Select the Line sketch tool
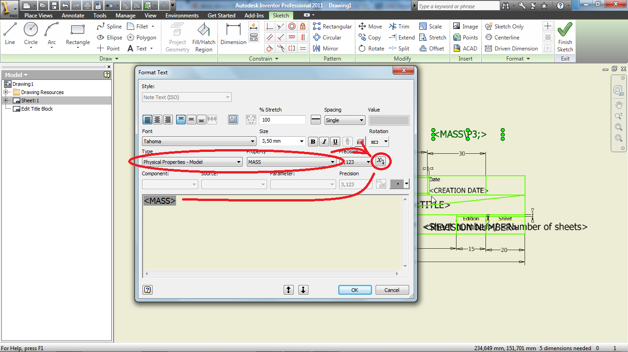This screenshot has width=628, height=352. click(x=10, y=34)
